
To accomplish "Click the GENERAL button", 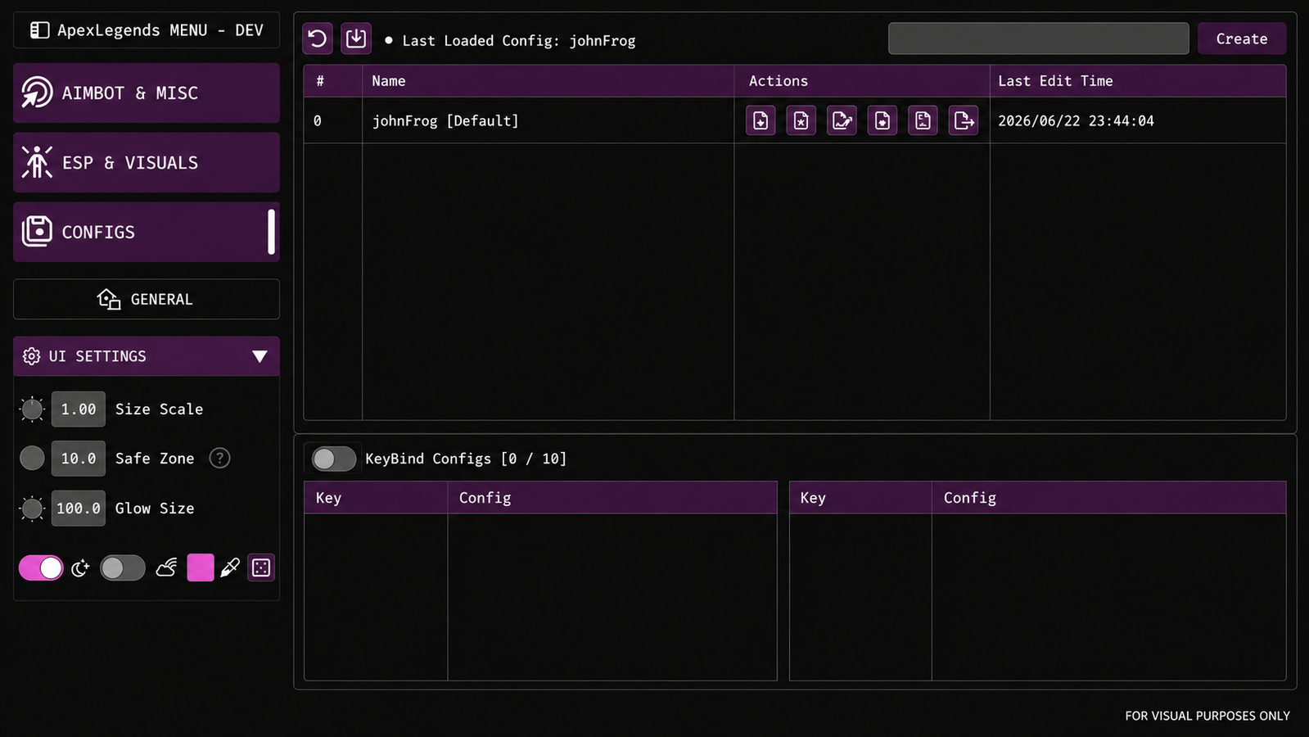I will (147, 299).
